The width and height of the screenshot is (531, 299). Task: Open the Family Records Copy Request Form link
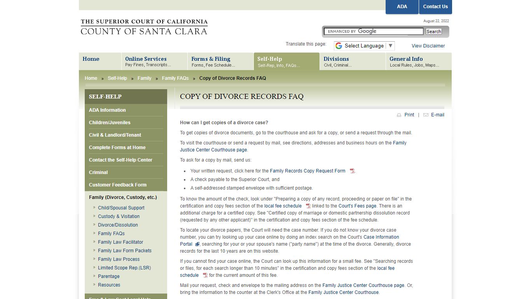307,171
